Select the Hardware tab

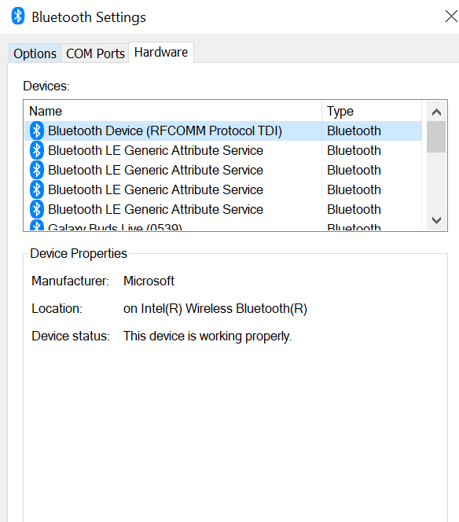coord(161,52)
